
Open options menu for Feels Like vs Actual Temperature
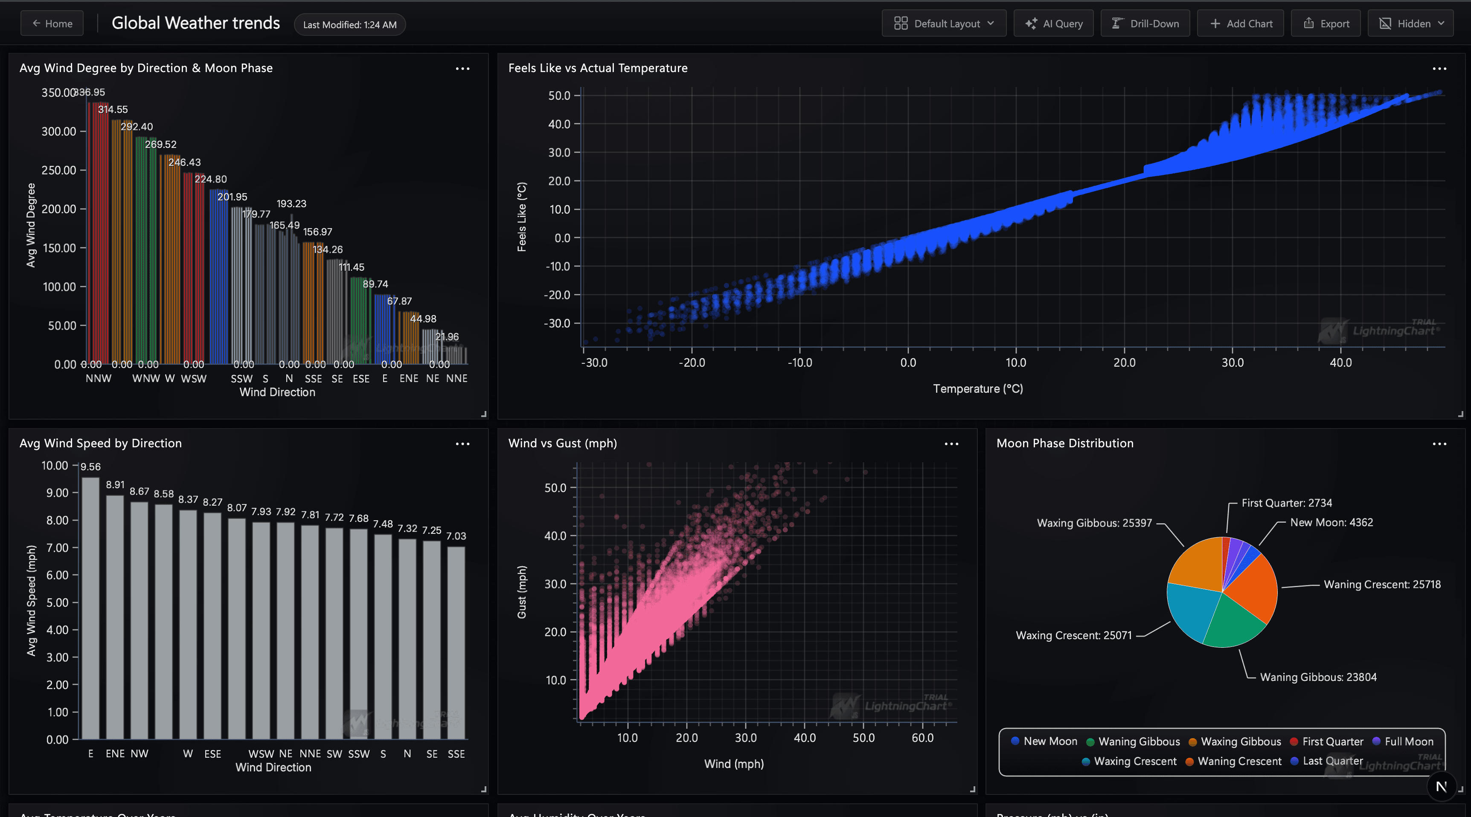coord(1439,69)
